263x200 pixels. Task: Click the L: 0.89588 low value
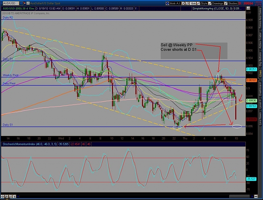[x=98, y=8]
